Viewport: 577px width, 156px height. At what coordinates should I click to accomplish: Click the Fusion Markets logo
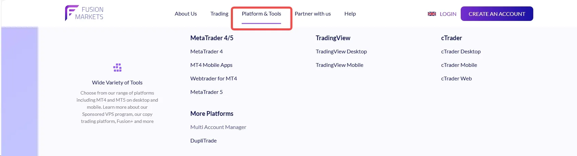(x=84, y=13)
